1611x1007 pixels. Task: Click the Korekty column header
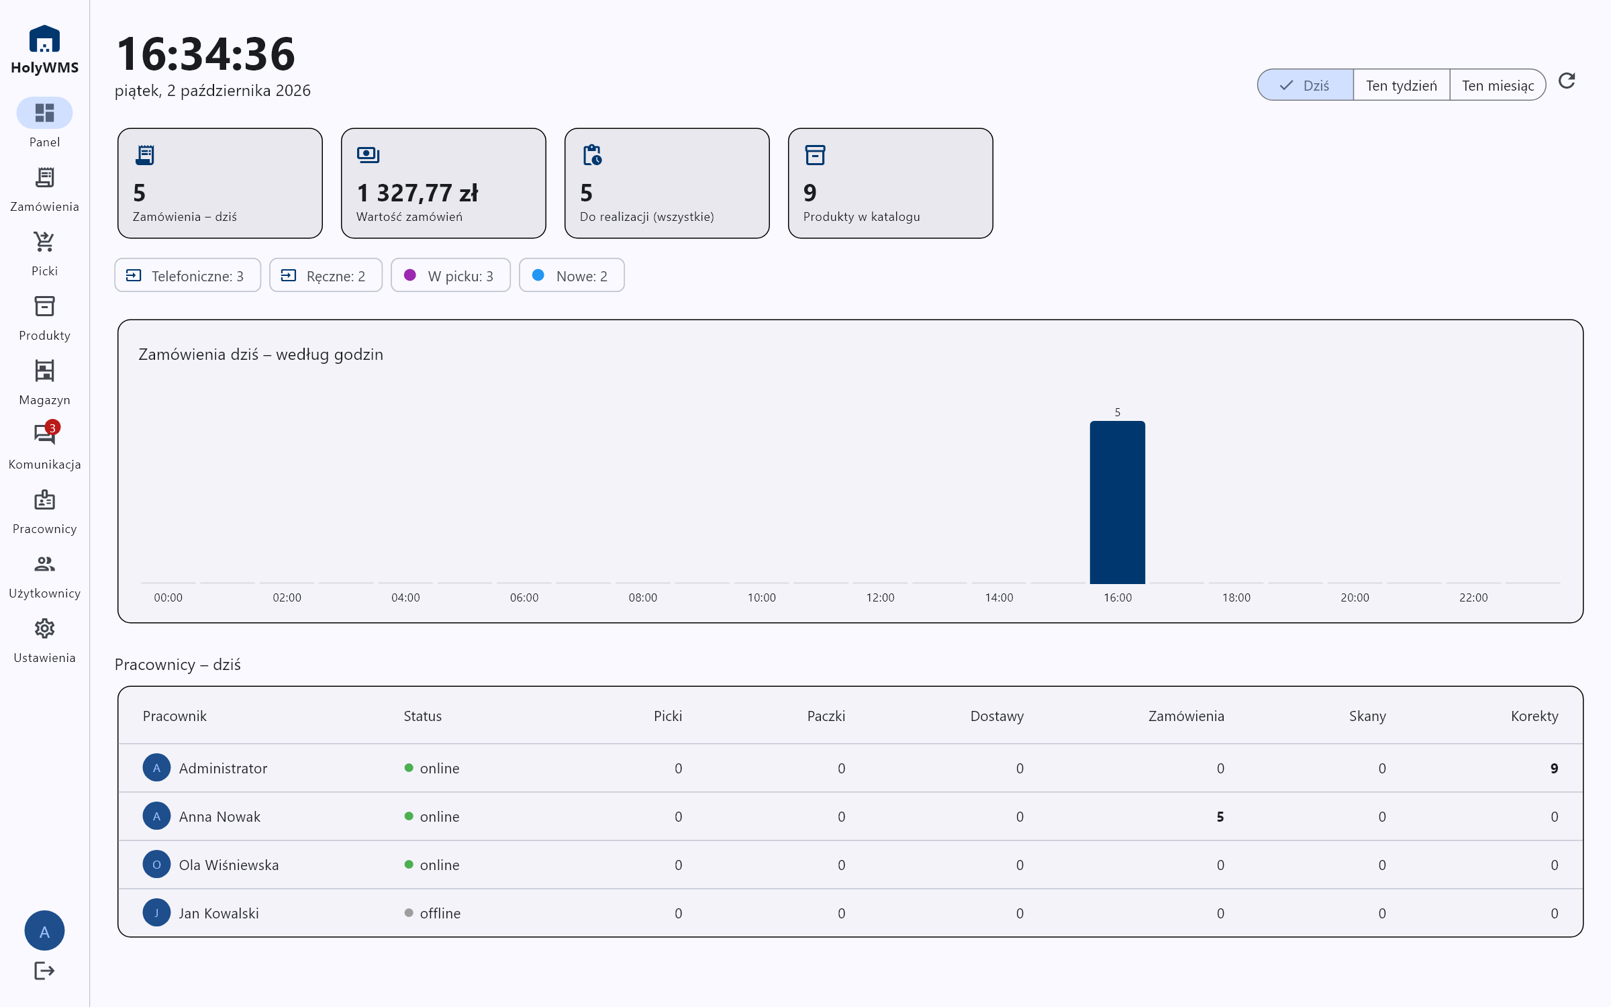click(1534, 716)
